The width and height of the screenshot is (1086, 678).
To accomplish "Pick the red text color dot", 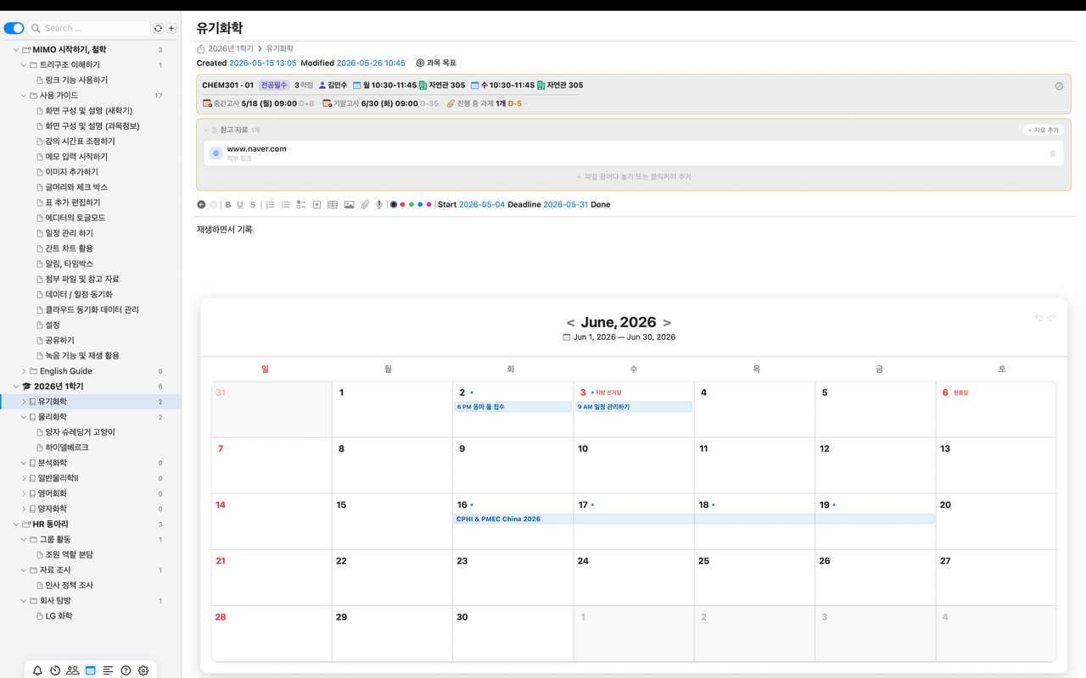I will point(402,204).
